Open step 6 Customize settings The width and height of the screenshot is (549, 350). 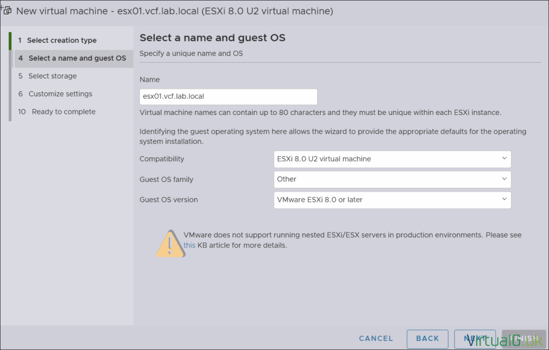coord(60,94)
